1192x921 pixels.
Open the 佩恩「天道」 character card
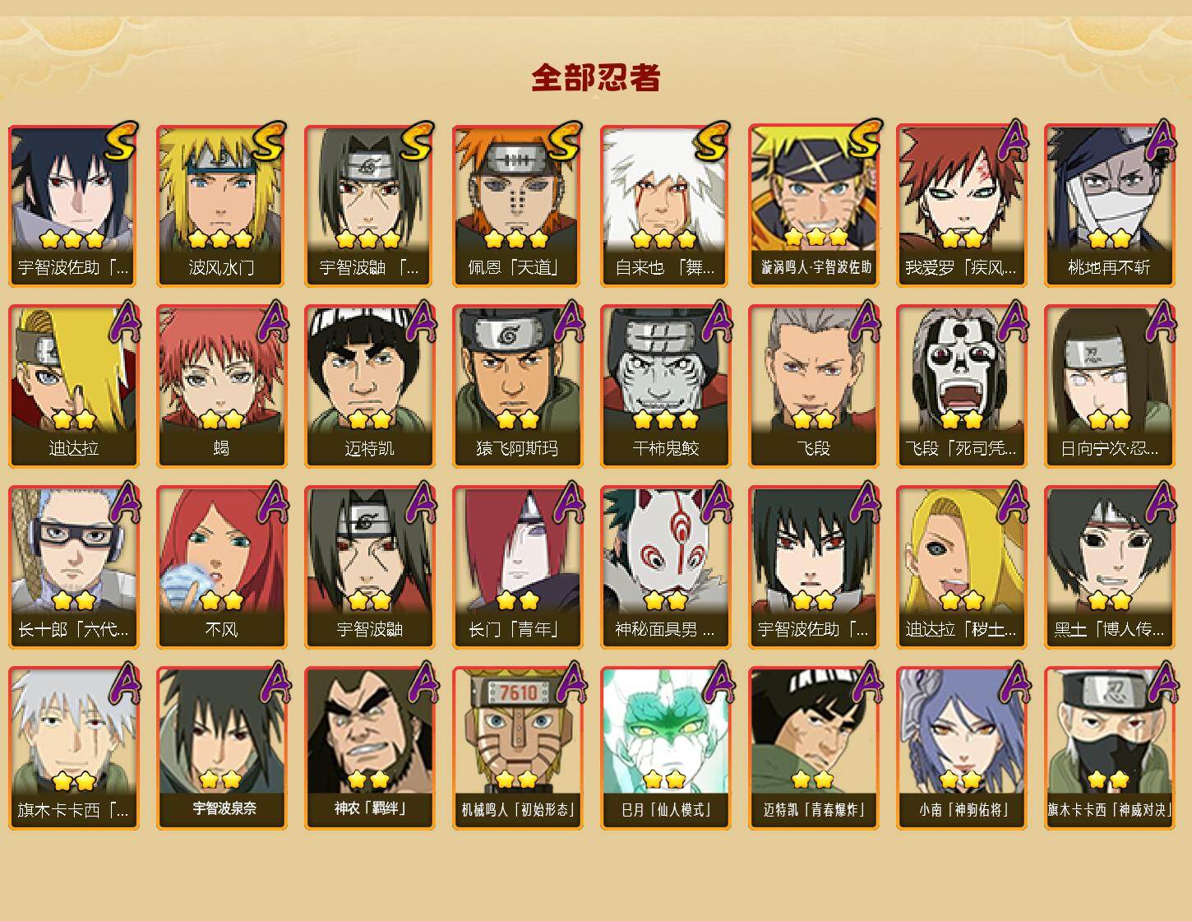517,206
